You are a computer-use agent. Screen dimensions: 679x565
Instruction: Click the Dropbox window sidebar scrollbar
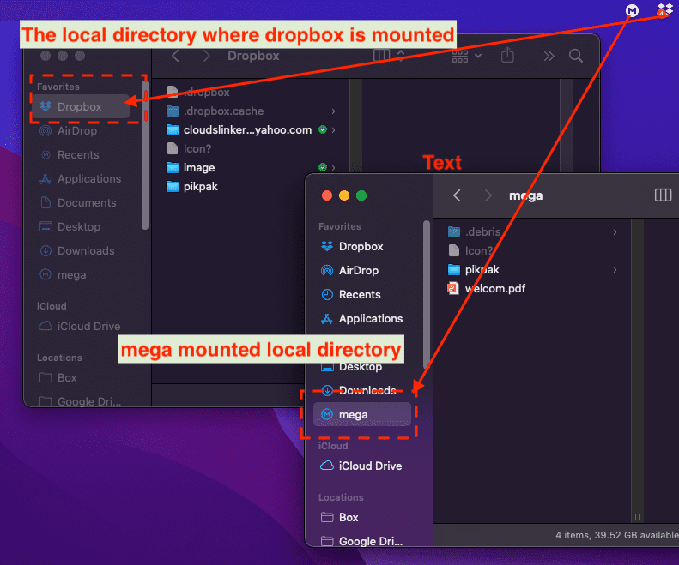(x=145, y=156)
